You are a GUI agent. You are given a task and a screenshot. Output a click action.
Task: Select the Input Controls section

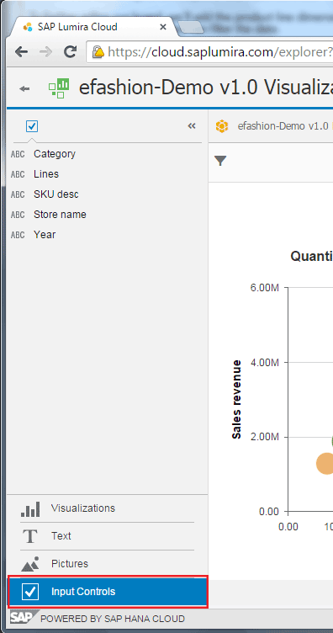click(108, 592)
